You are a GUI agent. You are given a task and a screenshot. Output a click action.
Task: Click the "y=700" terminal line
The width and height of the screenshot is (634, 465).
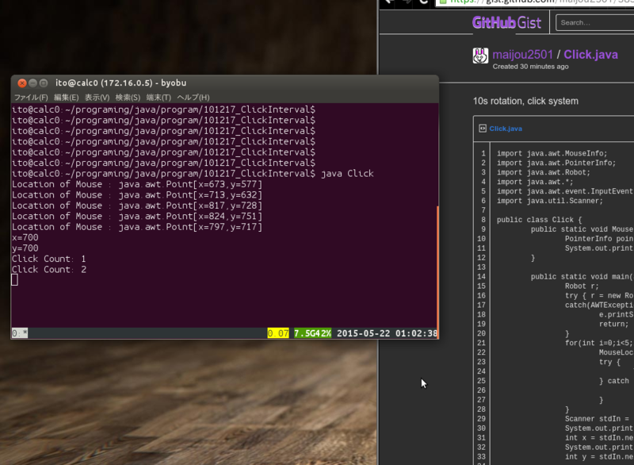25,248
